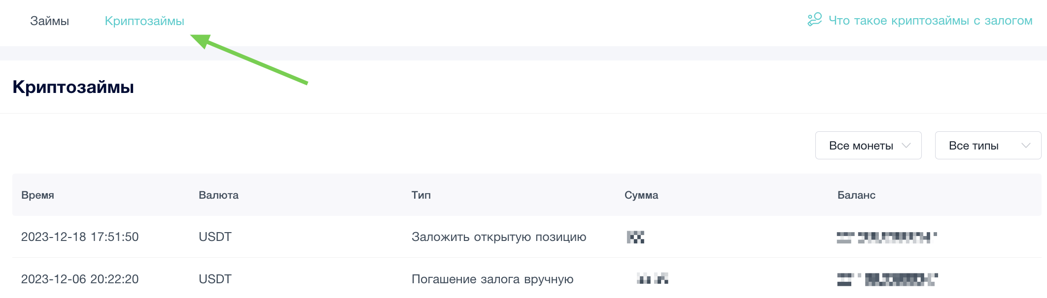The width and height of the screenshot is (1047, 298).
Task: Open the Займы tab
Action: click(x=49, y=21)
